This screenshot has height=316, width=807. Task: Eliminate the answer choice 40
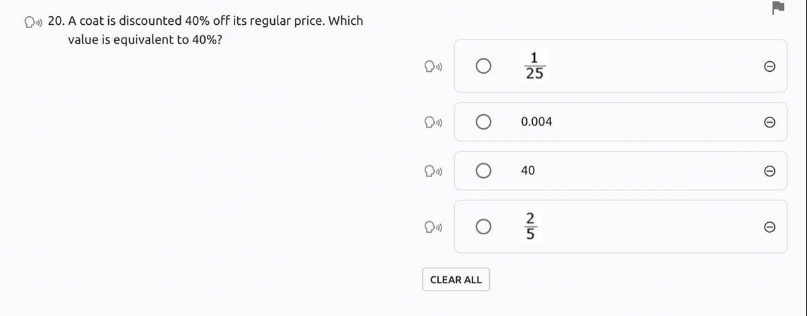pos(770,171)
